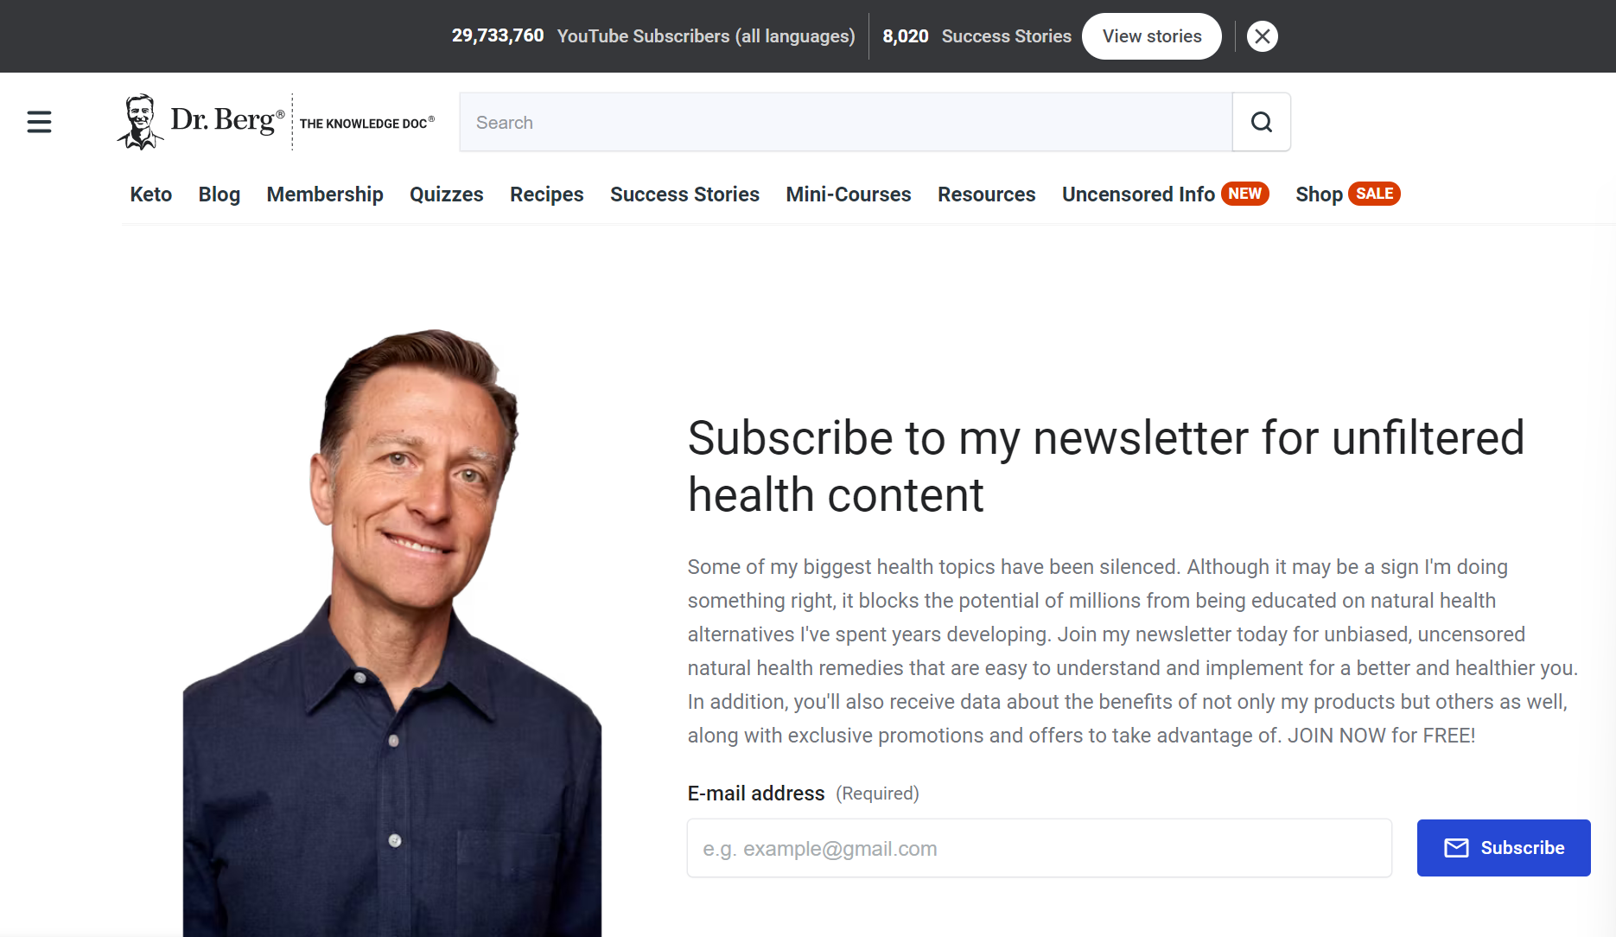Open the Membership nav link
Viewport: 1616px width, 937px height.
coord(325,194)
